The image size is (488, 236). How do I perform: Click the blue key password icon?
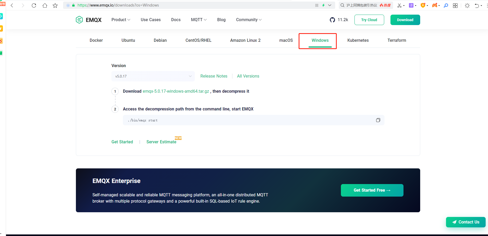tap(446, 5)
